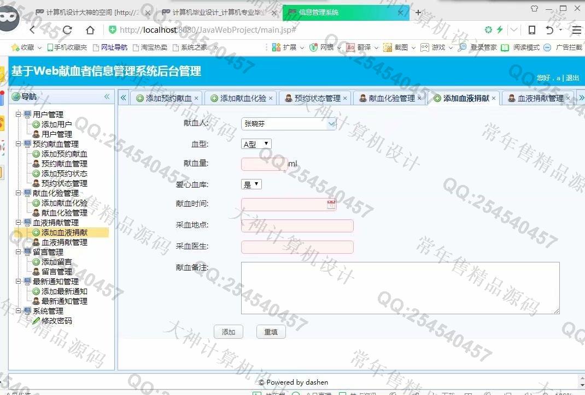This screenshot has width=585, height=395.
Task: Open the 血型 dropdown
Action: (x=256, y=144)
